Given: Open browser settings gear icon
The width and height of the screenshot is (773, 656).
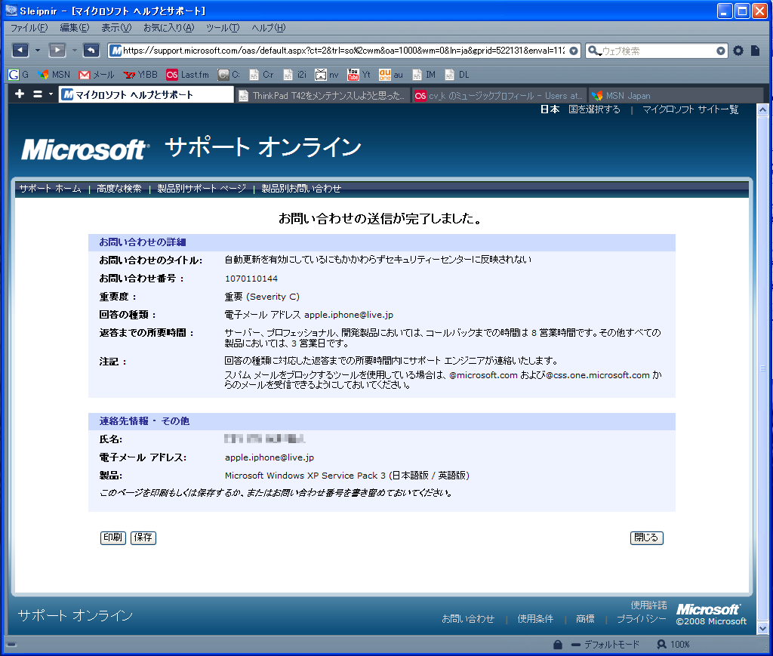Looking at the screenshot, I should (x=738, y=51).
